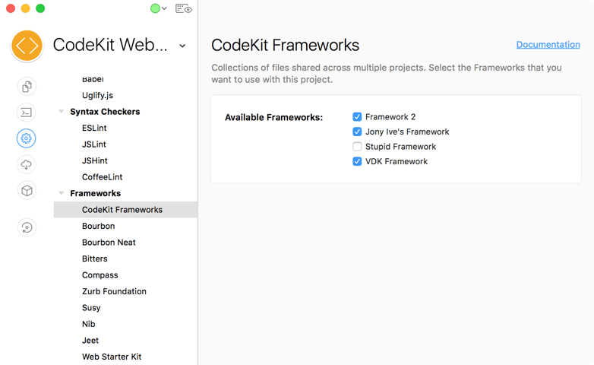Toggle the VDK Framework checkbox

357,161
